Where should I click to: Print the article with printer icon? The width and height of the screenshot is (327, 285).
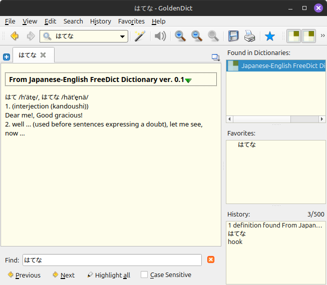point(250,36)
